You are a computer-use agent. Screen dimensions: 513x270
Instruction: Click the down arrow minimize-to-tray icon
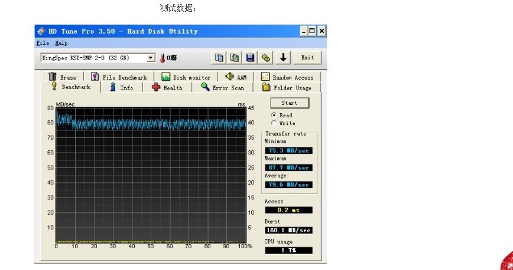point(284,57)
